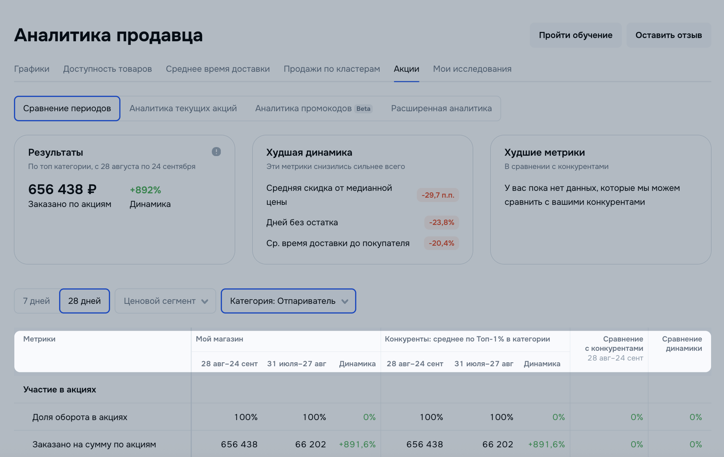Switch to Доступность товаров tab

pos(108,69)
